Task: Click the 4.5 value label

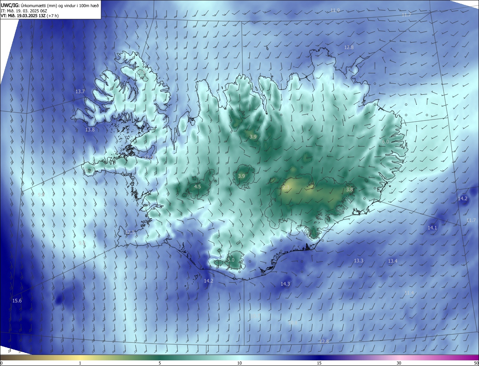Action: tap(197, 186)
